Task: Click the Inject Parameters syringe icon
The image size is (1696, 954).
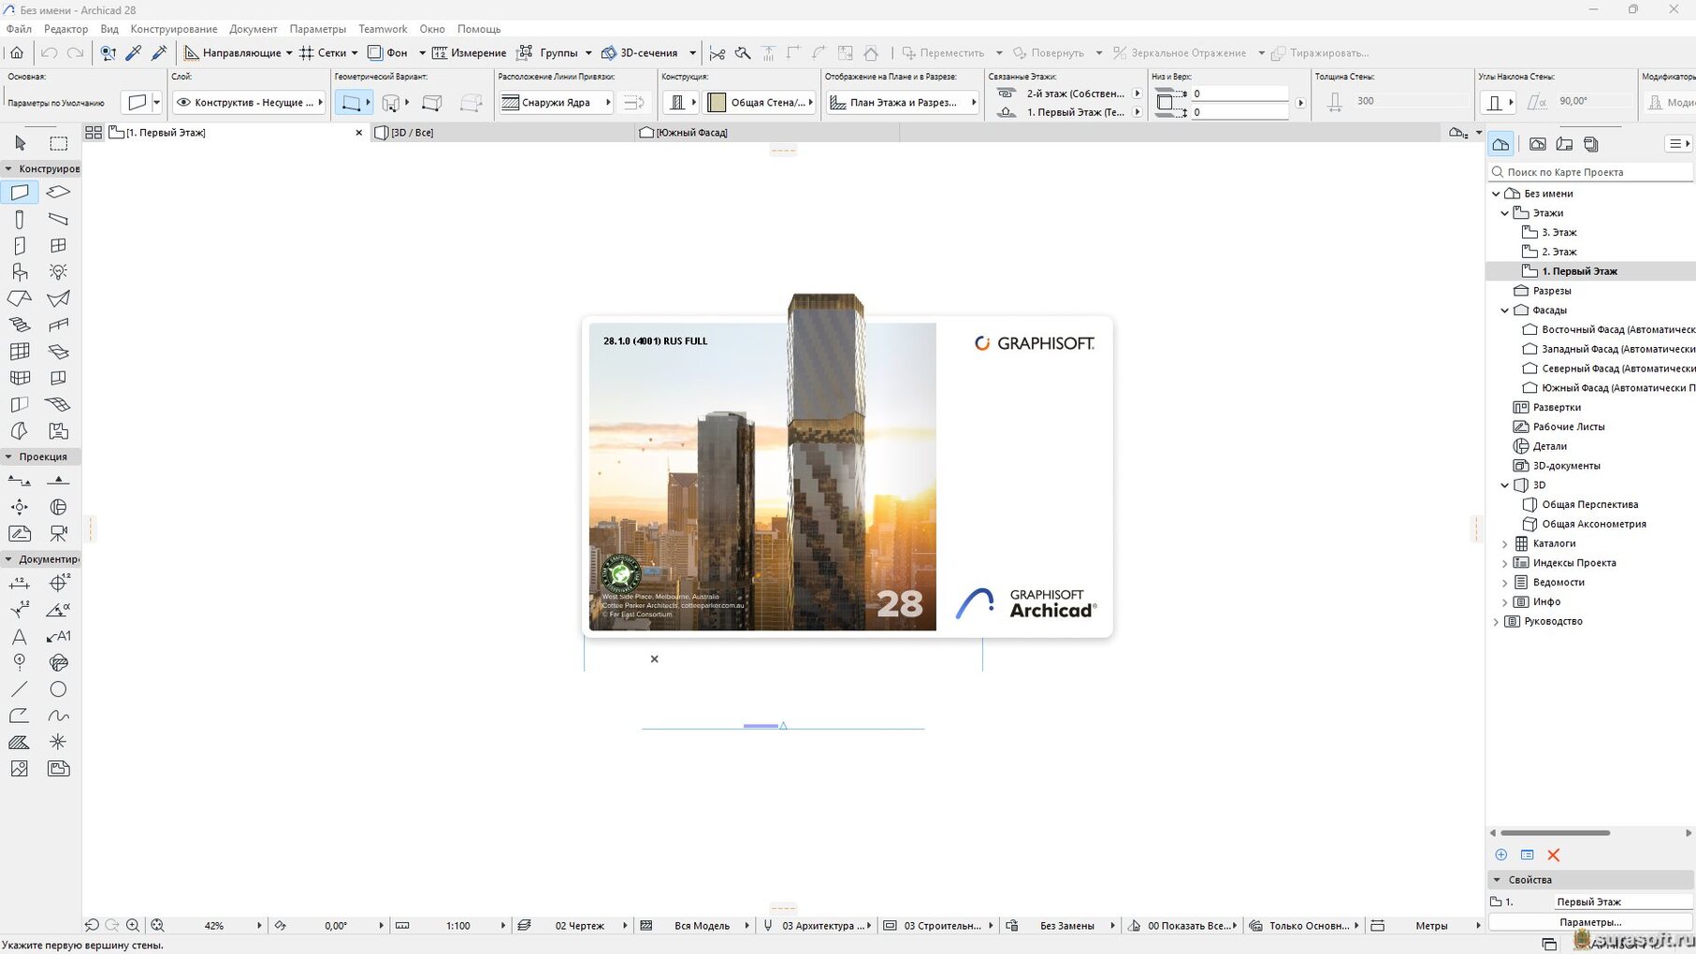Action: pos(159,52)
